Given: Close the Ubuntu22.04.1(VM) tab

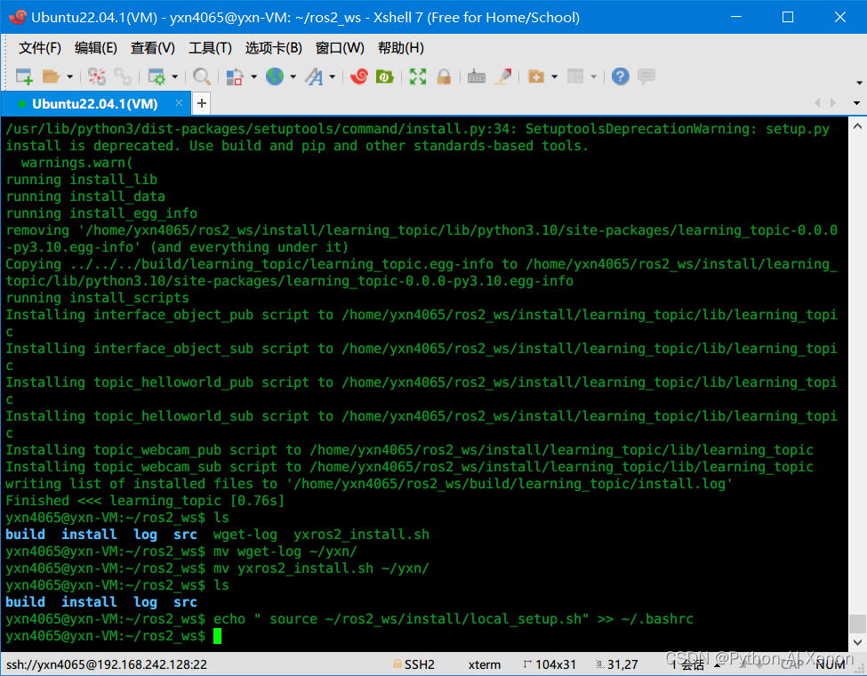Looking at the screenshot, I should click(179, 103).
